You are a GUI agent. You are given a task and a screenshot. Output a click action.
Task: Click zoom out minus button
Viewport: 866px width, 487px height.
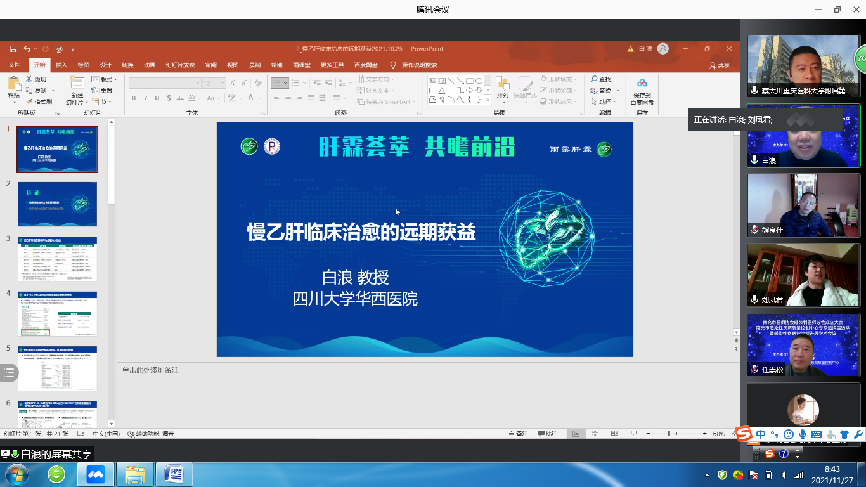tap(647, 434)
